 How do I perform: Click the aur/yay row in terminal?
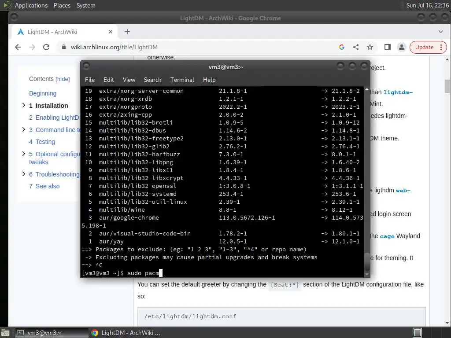coord(222,242)
